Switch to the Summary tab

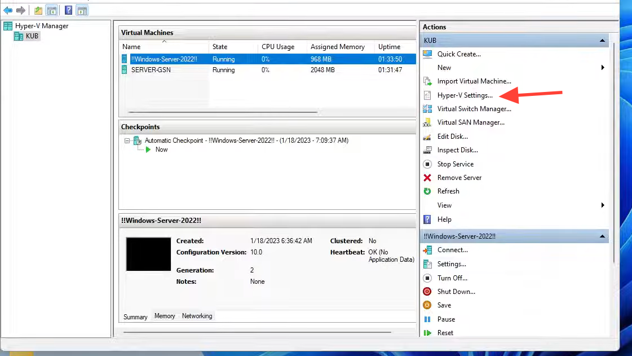[x=135, y=317]
